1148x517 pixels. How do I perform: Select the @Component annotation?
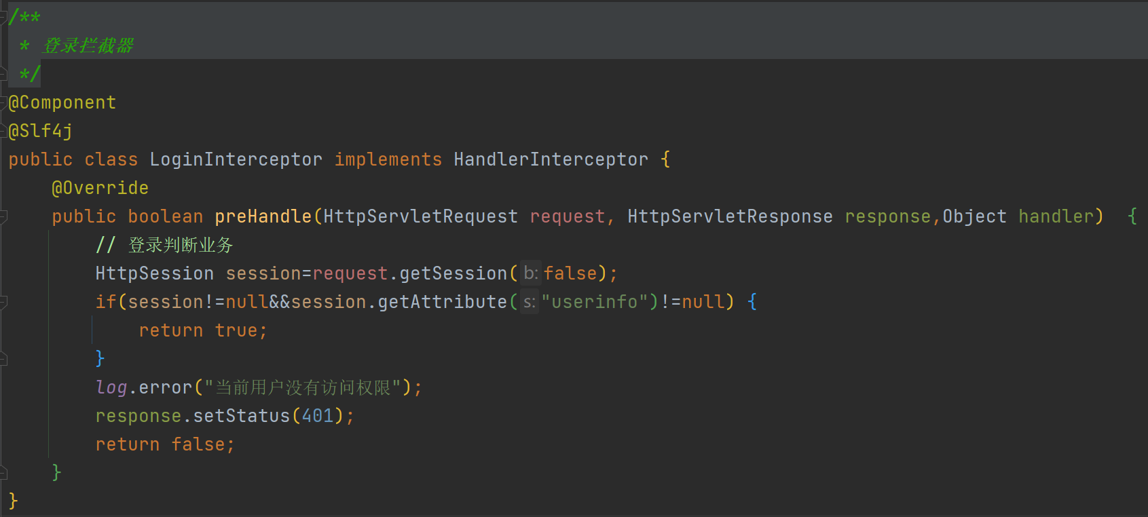[62, 102]
